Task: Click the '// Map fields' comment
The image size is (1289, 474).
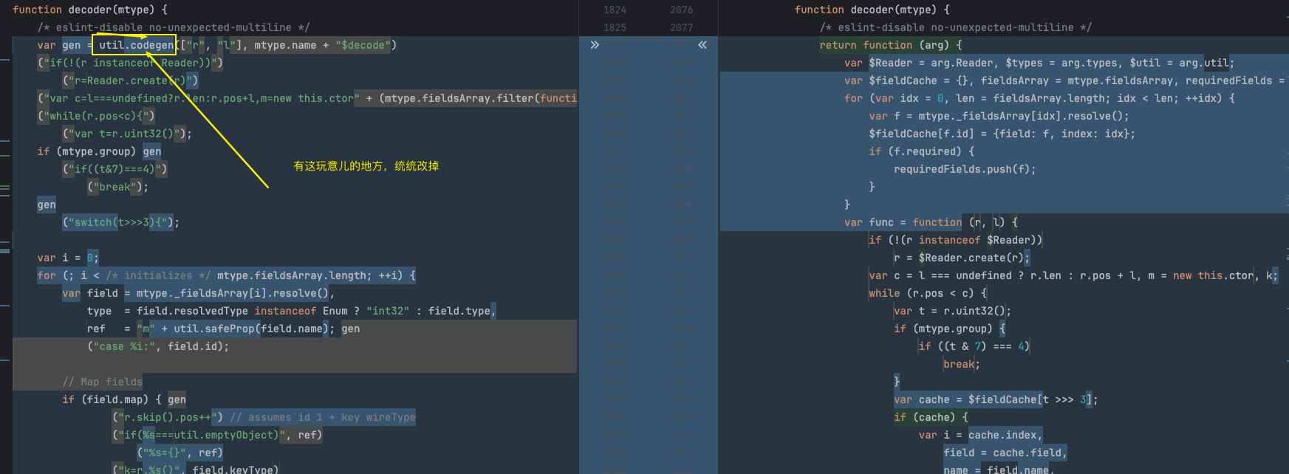Action: coord(102,382)
